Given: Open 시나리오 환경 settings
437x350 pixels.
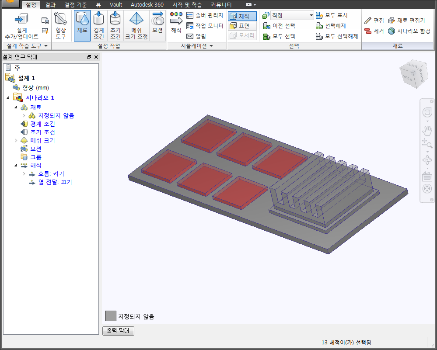Looking at the screenshot, I should [409, 31].
